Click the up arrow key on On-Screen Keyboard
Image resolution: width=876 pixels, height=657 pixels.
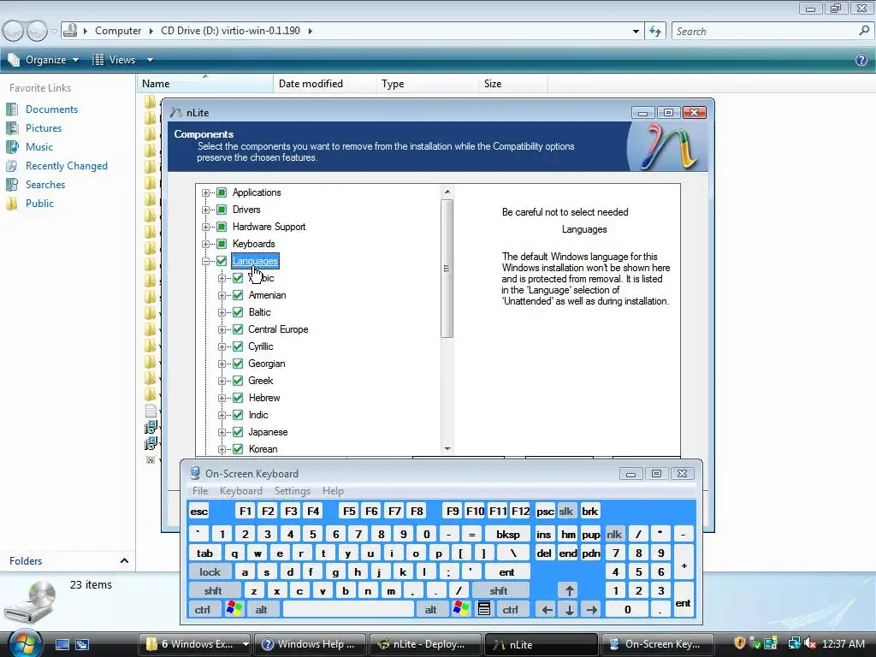pos(569,590)
